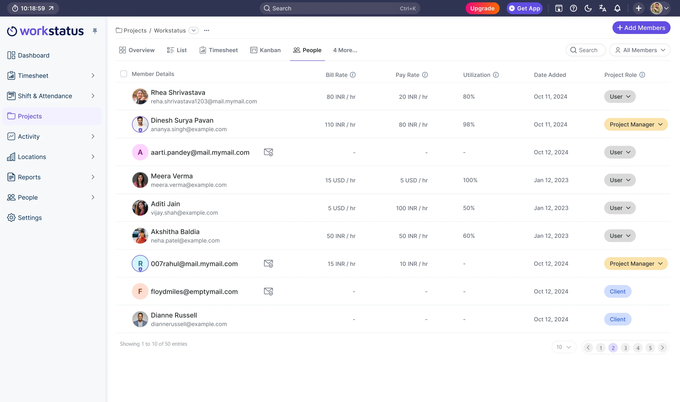
Task: Click the Reports section icon
Action: tap(11, 177)
